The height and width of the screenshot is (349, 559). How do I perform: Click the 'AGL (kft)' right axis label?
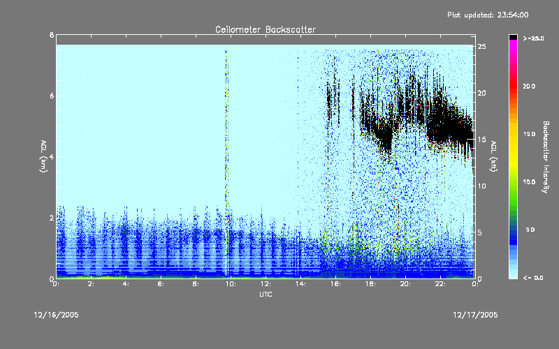[x=493, y=156]
